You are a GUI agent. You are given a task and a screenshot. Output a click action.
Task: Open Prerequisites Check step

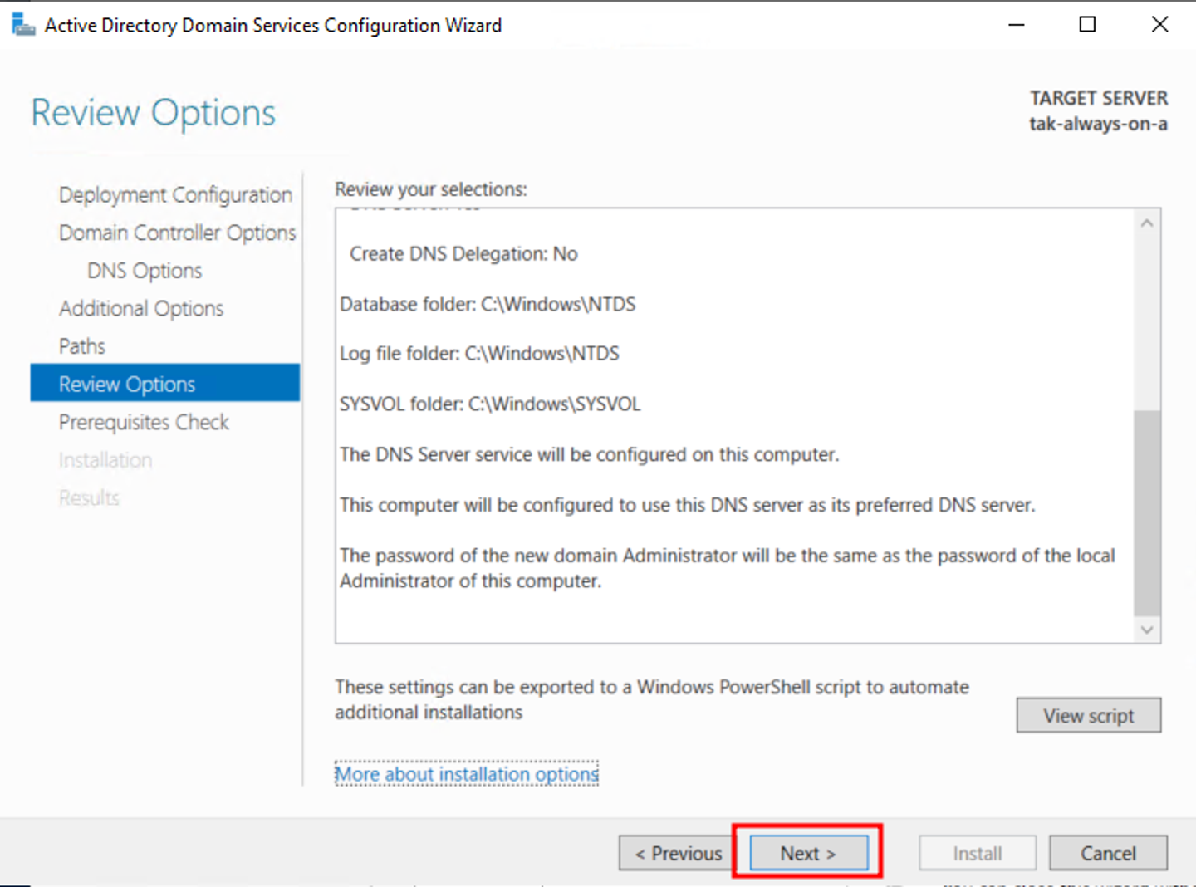[x=144, y=422]
